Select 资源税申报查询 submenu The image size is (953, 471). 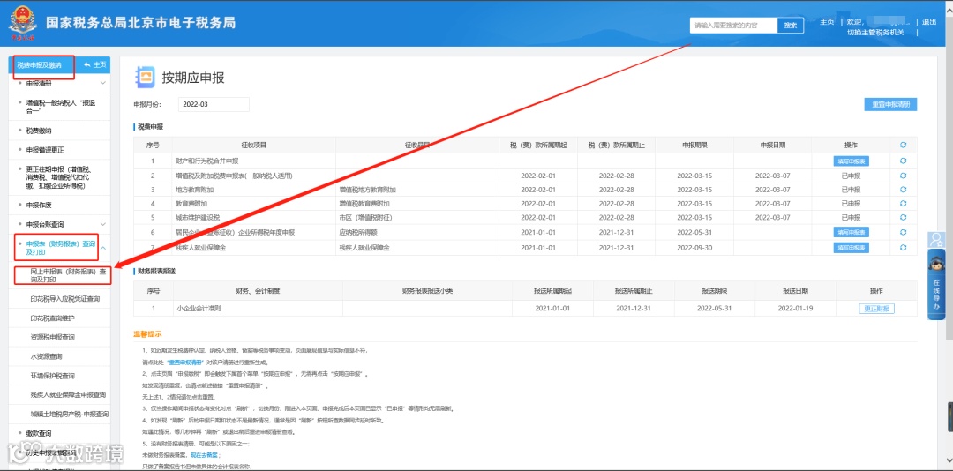(52, 337)
